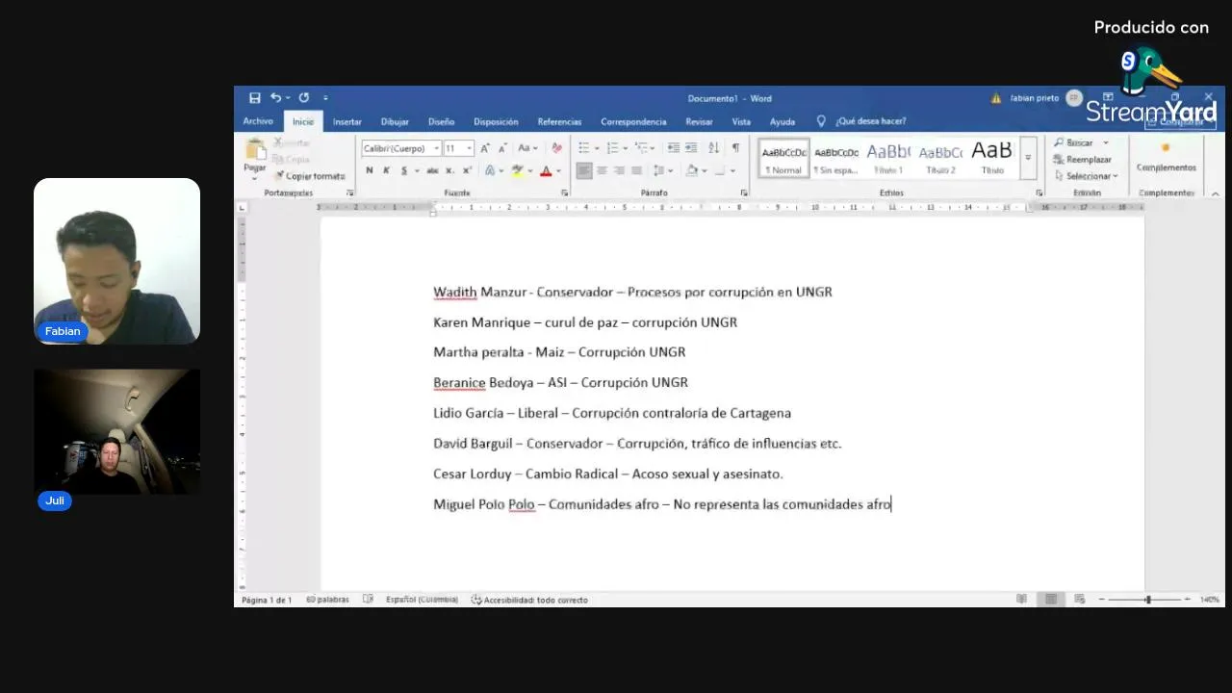The image size is (1232, 693).
Task: Open the line spacing dropdown
Action: pyautogui.click(x=663, y=170)
